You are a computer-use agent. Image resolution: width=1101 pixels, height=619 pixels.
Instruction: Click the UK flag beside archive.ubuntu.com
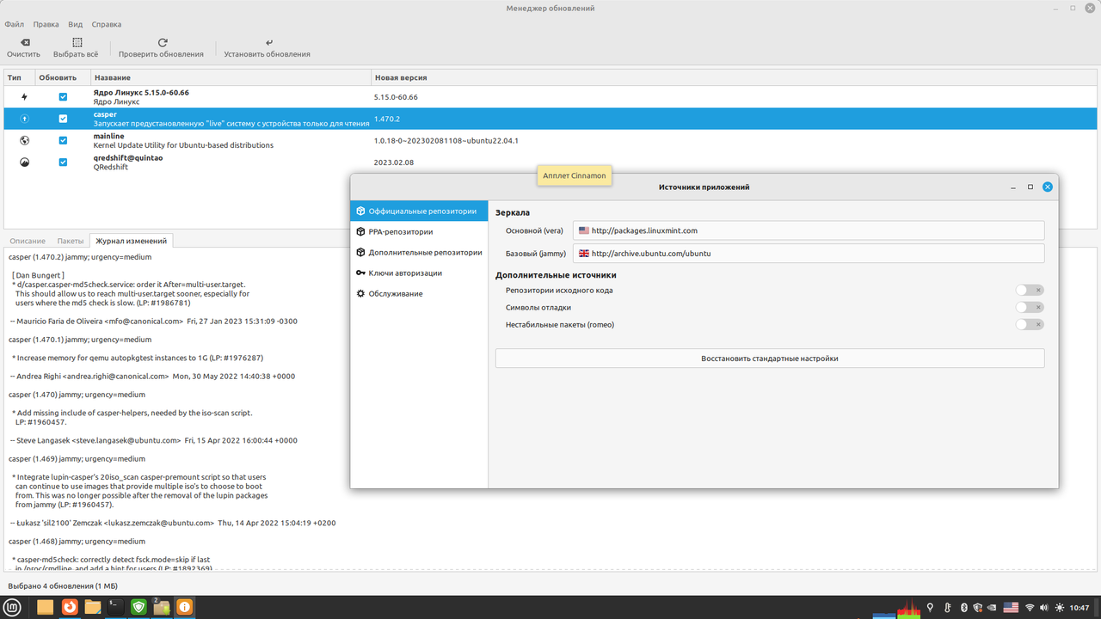[x=584, y=253]
